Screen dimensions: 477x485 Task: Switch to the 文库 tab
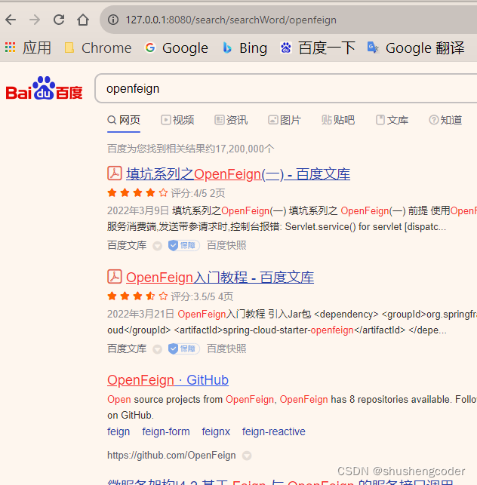tap(392, 120)
